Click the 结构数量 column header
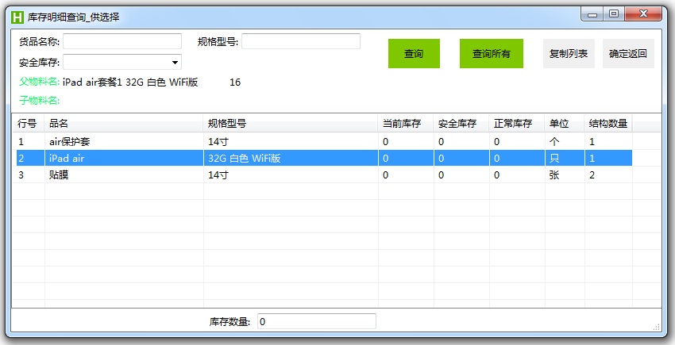This screenshot has width=675, height=345. (608, 124)
